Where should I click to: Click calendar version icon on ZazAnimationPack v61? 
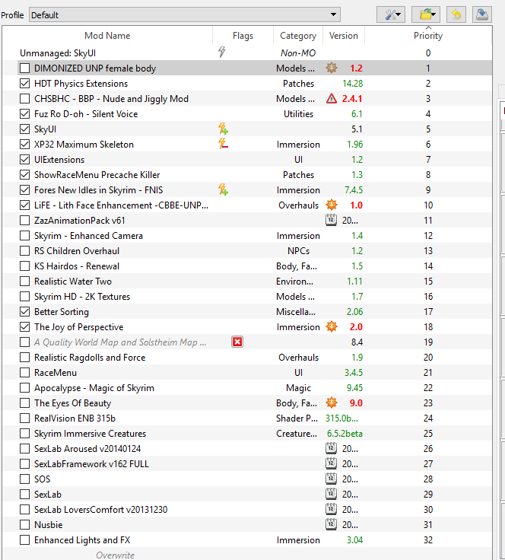331,220
